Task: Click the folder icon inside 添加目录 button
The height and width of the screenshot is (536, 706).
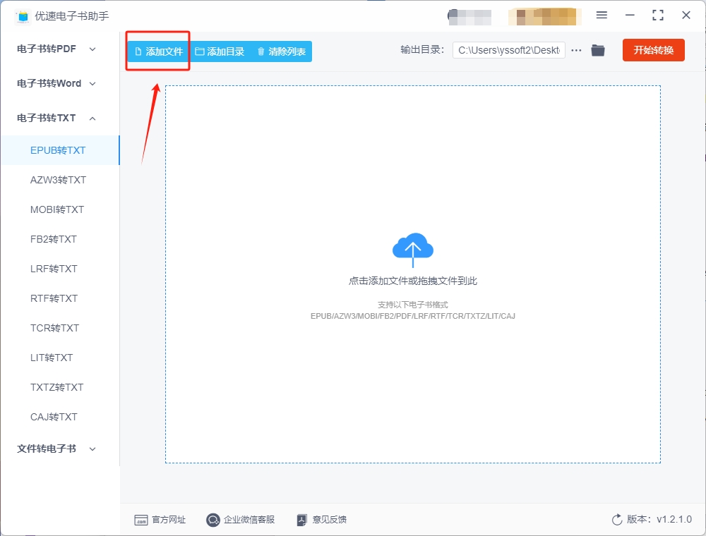Action: point(200,51)
